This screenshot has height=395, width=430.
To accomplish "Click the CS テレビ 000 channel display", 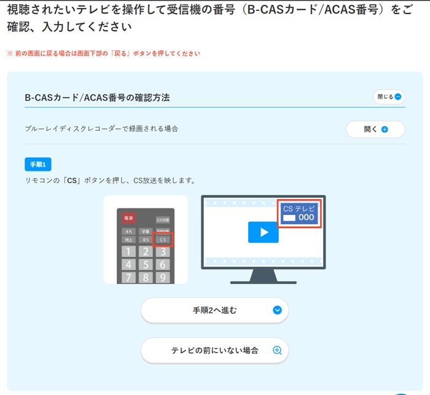I will pos(298,213).
